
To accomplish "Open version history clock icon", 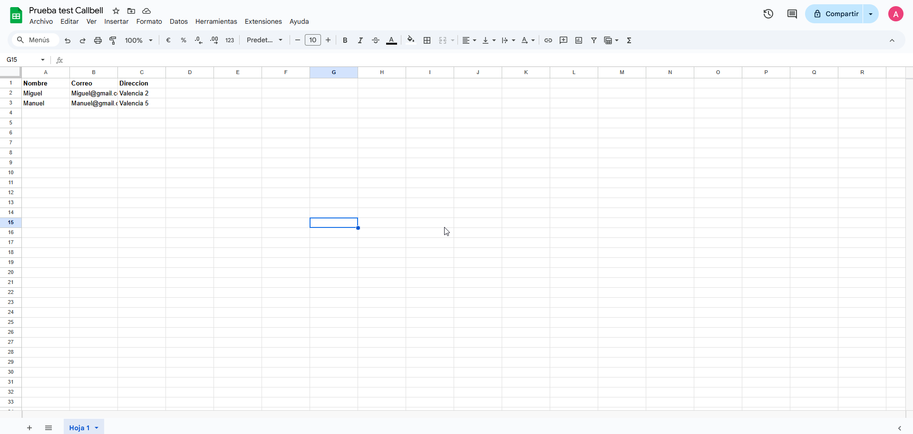I will 768,14.
